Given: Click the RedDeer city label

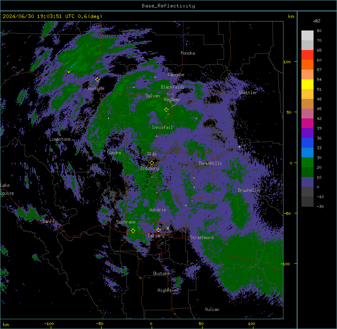Looking at the screenshot, I should 172,100.
